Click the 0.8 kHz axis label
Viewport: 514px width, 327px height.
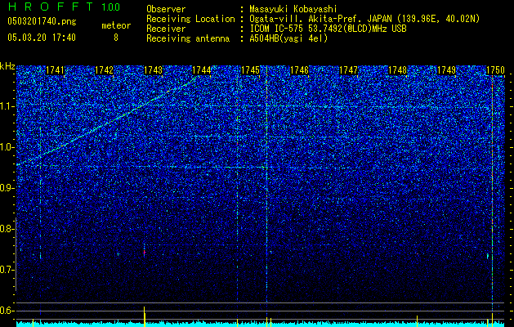(7, 229)
